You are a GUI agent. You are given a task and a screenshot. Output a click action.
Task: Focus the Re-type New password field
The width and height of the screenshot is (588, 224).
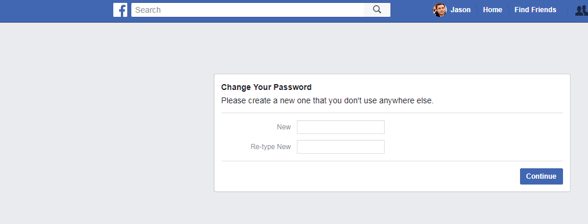pyautogui.click(x=340, y=147)
